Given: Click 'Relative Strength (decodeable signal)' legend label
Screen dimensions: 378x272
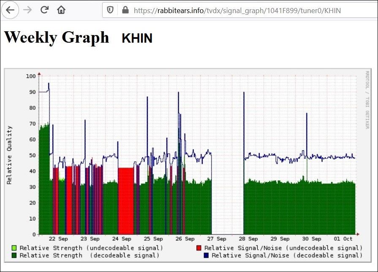Looking at the screenshot, I should click(x=90, y=256).
